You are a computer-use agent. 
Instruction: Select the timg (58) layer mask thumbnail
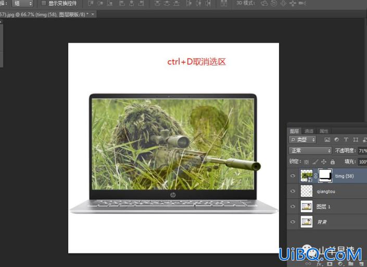tap(325, 176)
